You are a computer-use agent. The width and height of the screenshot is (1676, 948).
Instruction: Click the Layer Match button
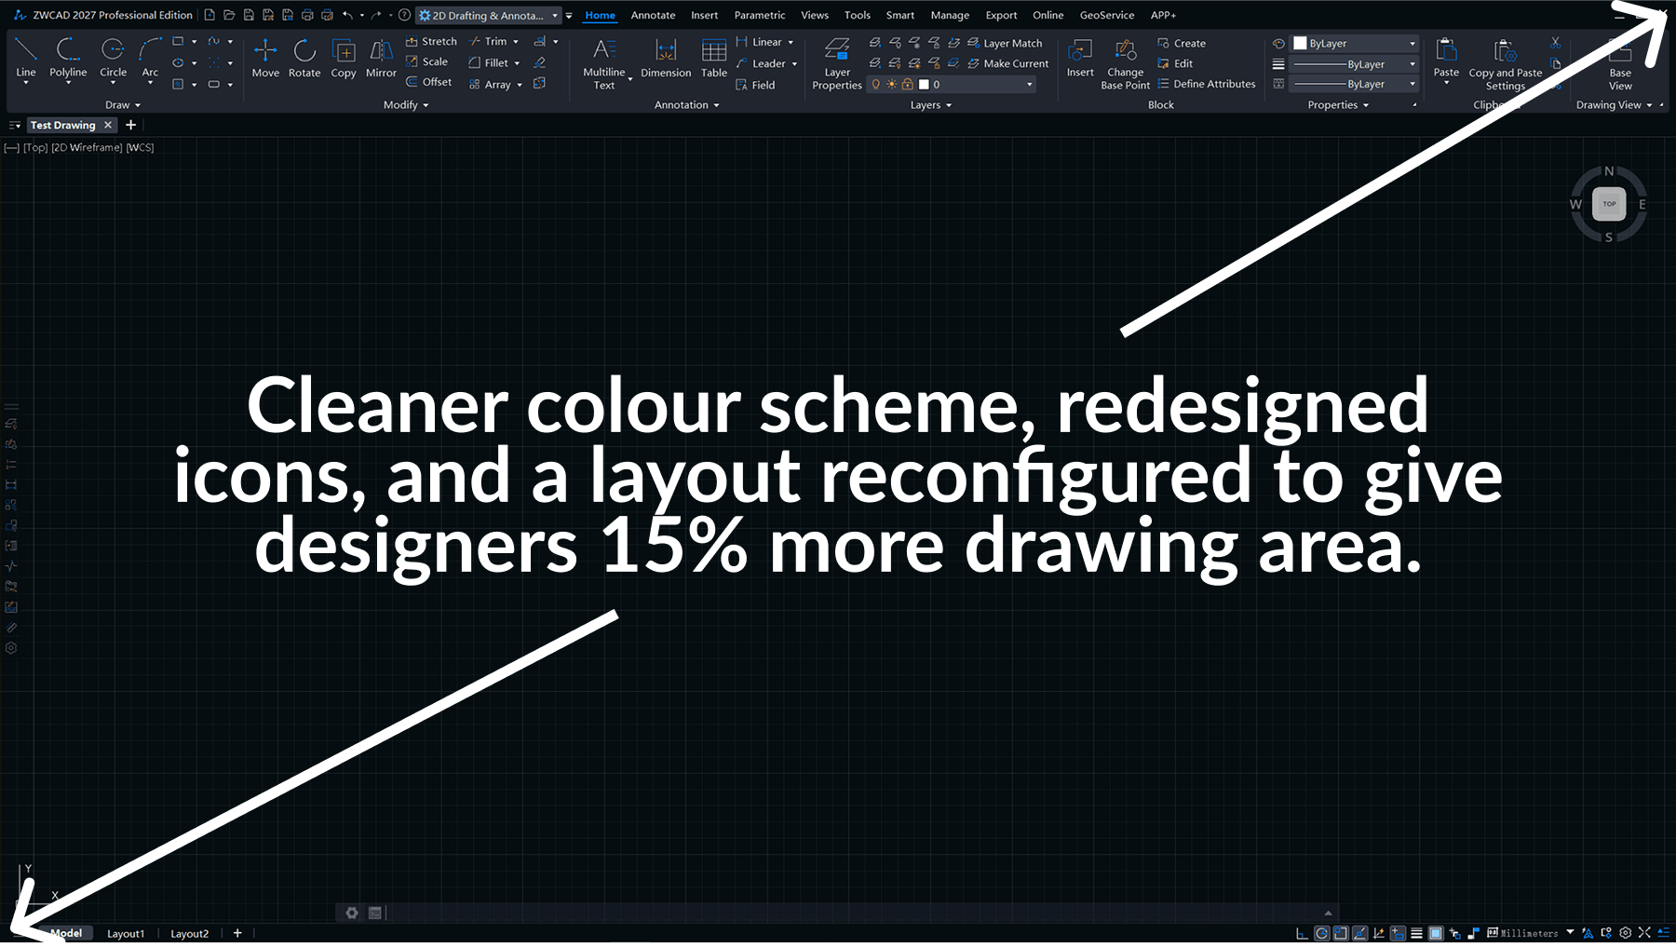[x=1012, y=43]
